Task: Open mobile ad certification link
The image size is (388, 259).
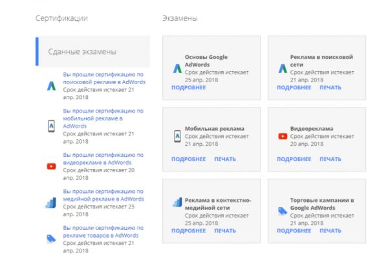Action: [x=103, y=118]
